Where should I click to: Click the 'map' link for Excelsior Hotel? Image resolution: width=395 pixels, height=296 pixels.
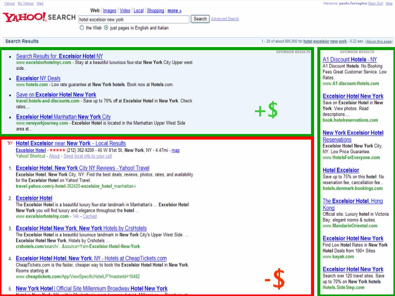pos(176,150)
